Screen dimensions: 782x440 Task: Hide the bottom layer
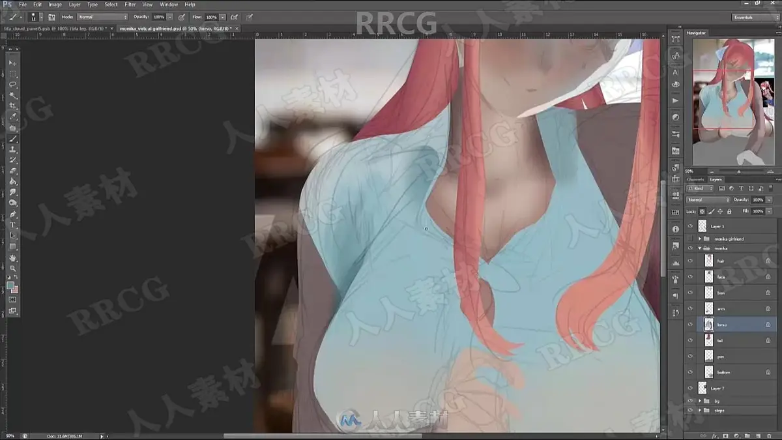tap(690, 372)
